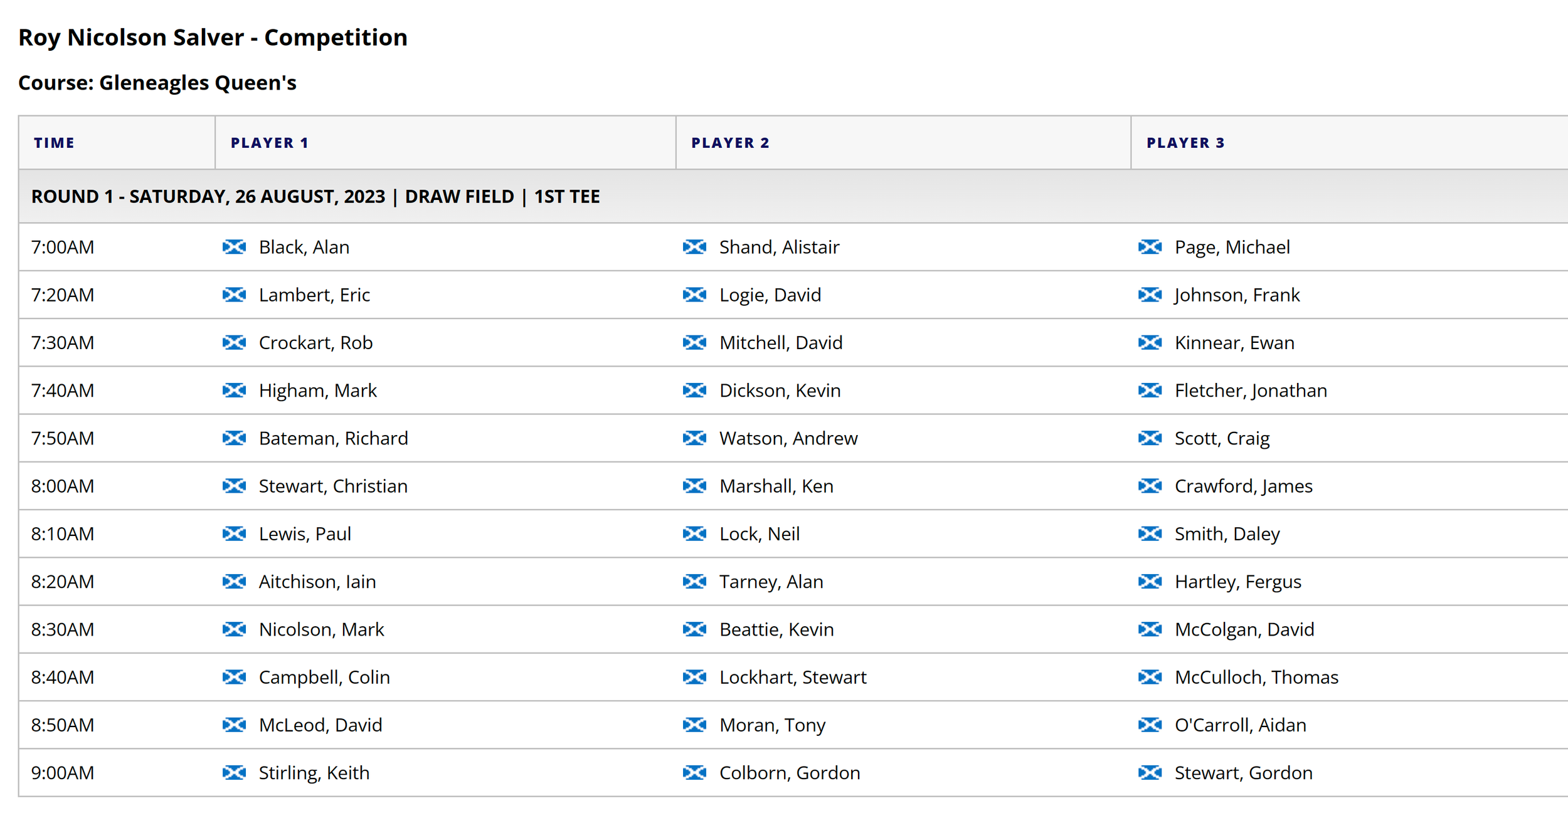The image size is (1568, 818).
Task: Click the flag next to Tarney, Alan
Action: coord(694,582)
